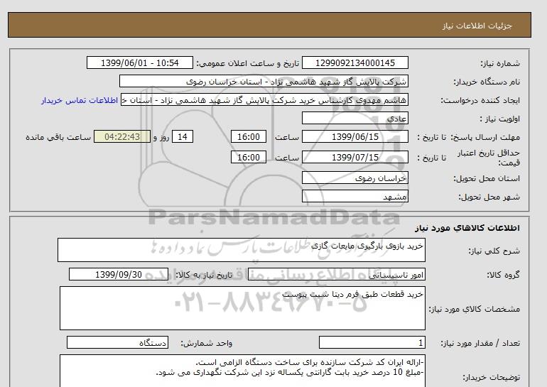Click the تاریخ و ساعت اعلان عمومی label
The height and width of the screenshot is (387, 547).
248,63
